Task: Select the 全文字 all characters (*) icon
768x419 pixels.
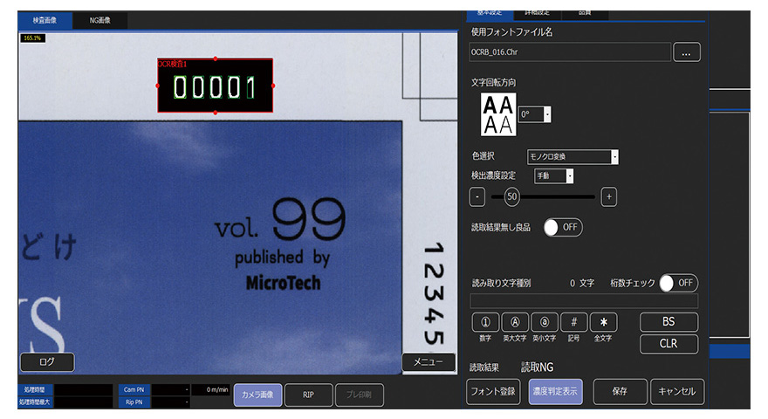Action: (x=603, y=322)
